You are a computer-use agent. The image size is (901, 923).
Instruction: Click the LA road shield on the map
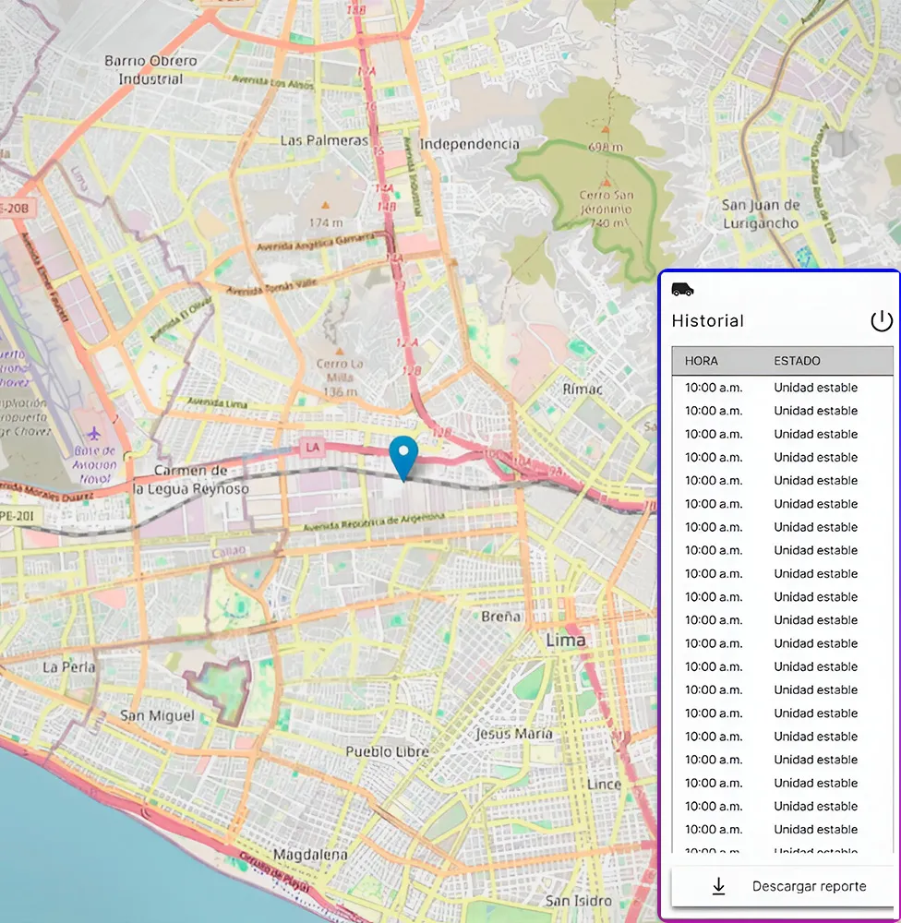pos(313,448)
